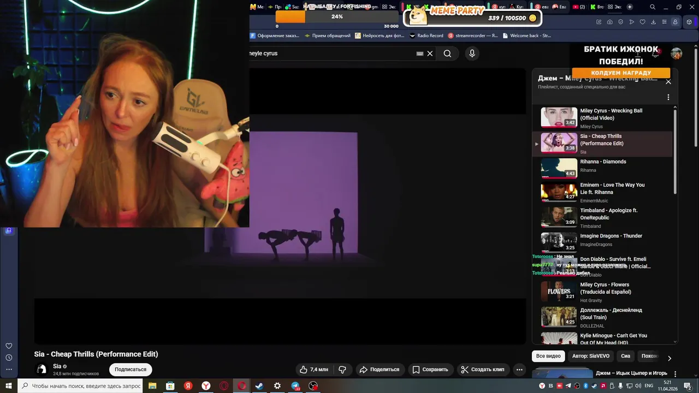Select Rihanna - Diamonds playlist entry
Image resolution: width=699 pixels, height=393 pixels.
[603, 169]
